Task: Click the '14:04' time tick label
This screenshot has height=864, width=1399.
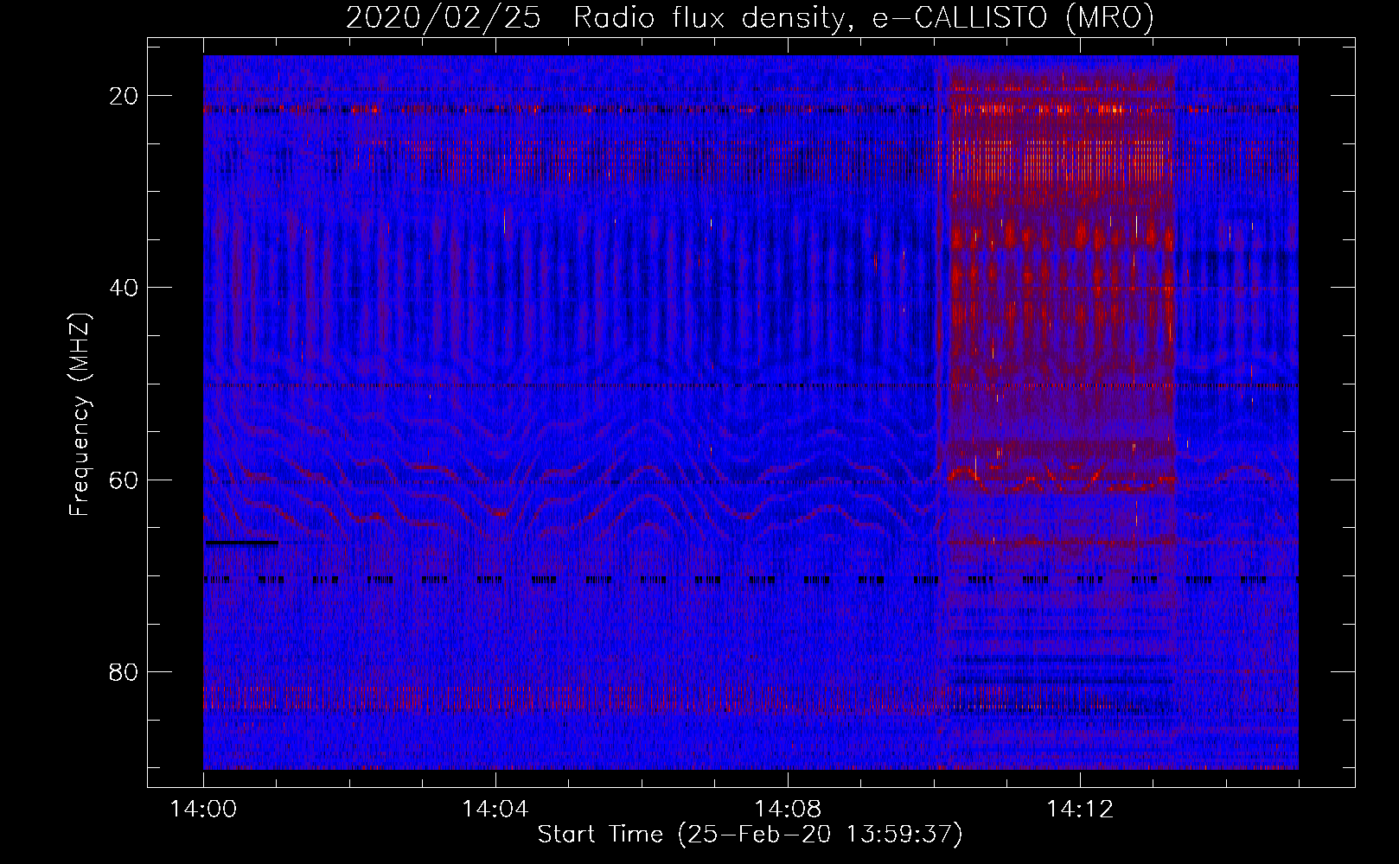Action: [x=495, y=809]
